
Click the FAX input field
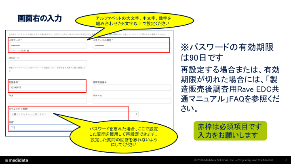pos(47,100)
